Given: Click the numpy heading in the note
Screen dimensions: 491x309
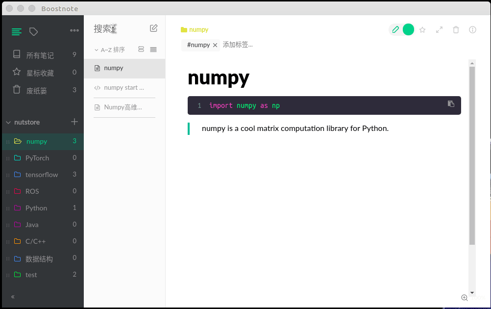Looking at the screenshot, I should [x=218, y=77].
